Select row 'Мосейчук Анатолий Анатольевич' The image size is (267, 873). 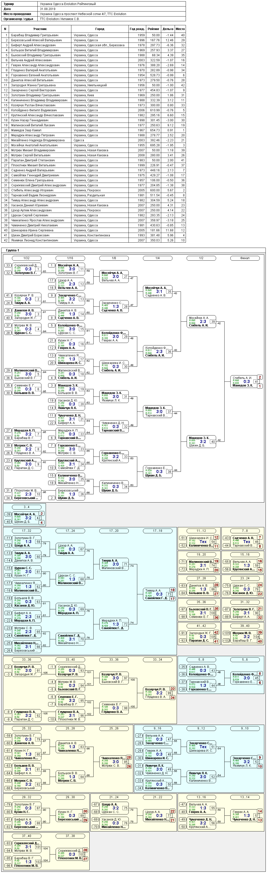click(x=94, y=145)
